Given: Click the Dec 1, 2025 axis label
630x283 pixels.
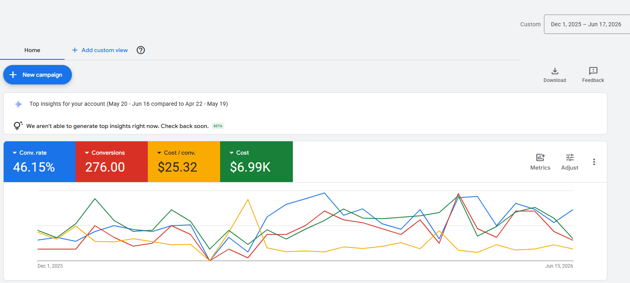Looking at the screenshot, I should (x=50, y=266).
